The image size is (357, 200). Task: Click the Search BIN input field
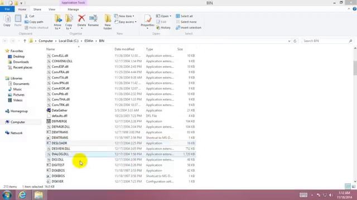point(325,41)
